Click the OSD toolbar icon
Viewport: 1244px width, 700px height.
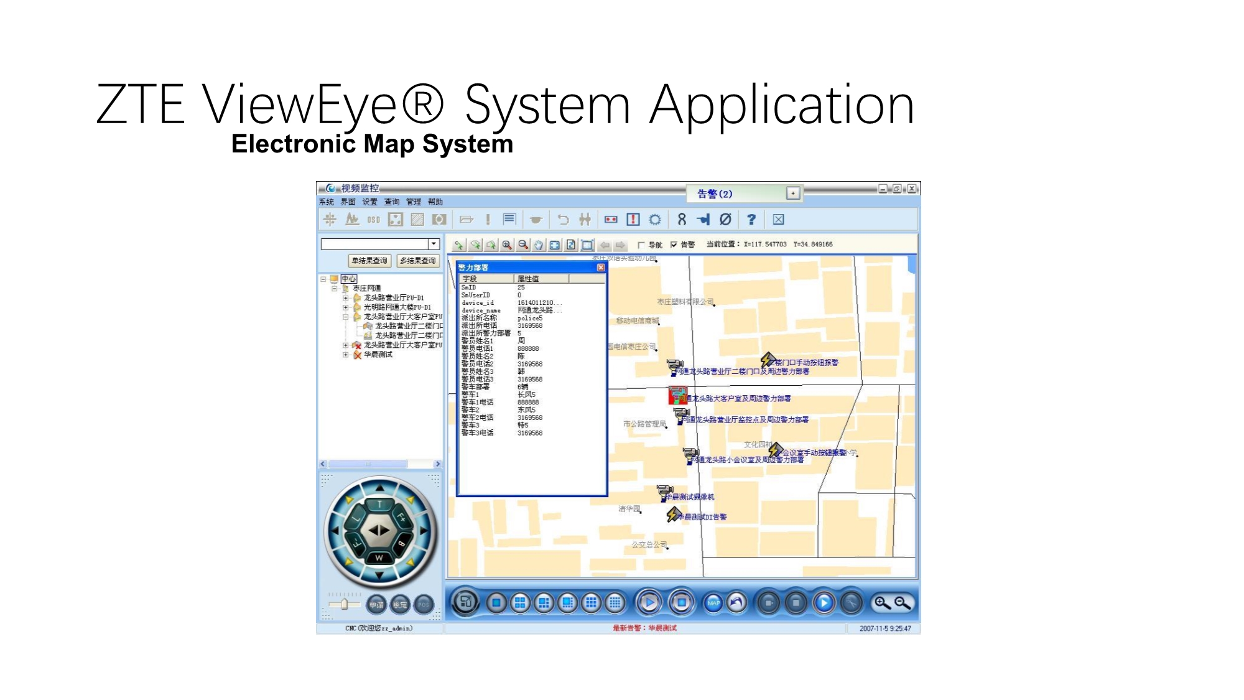tap(373, 220)
